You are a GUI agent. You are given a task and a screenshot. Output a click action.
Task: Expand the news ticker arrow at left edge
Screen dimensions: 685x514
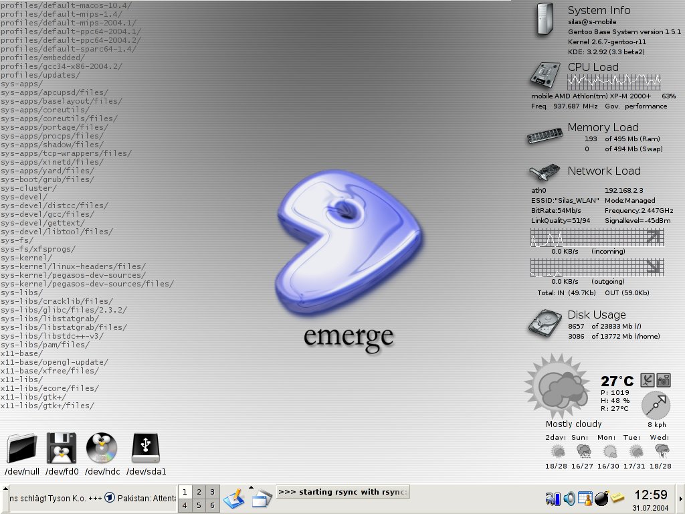(x=5, y=489)
